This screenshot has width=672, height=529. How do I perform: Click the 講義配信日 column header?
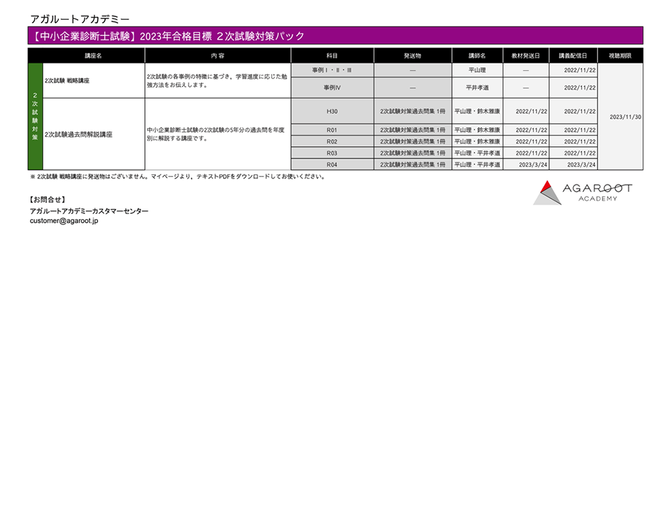pos(573,55)
